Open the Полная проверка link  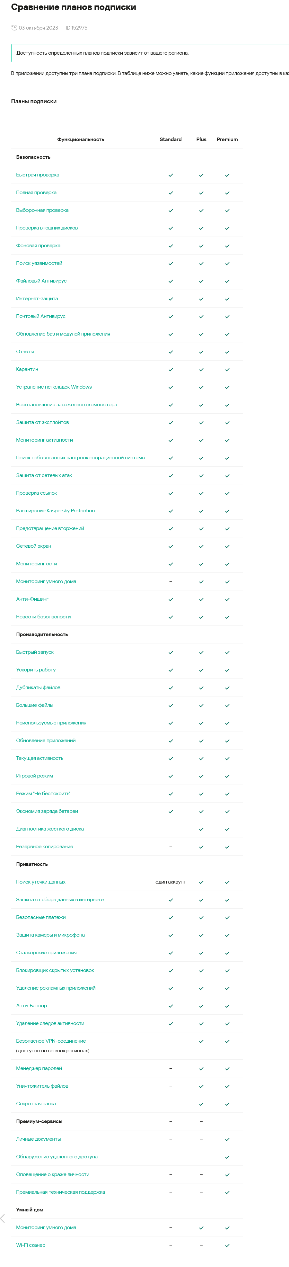pos(36,193)
